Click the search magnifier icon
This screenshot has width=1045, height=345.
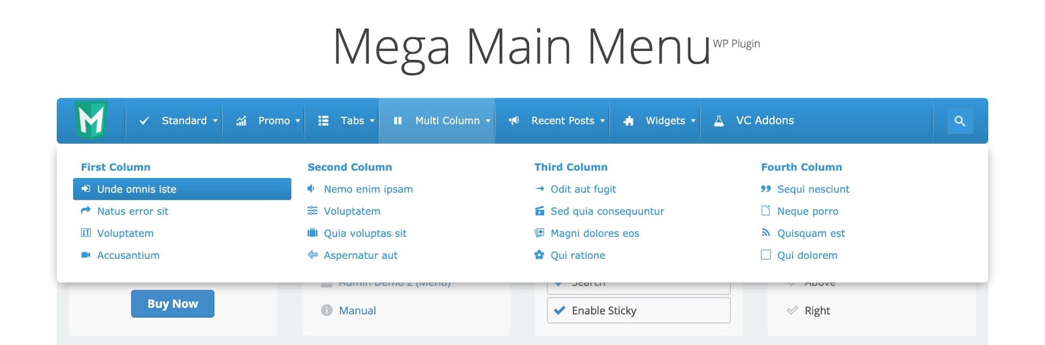[959, 121]
